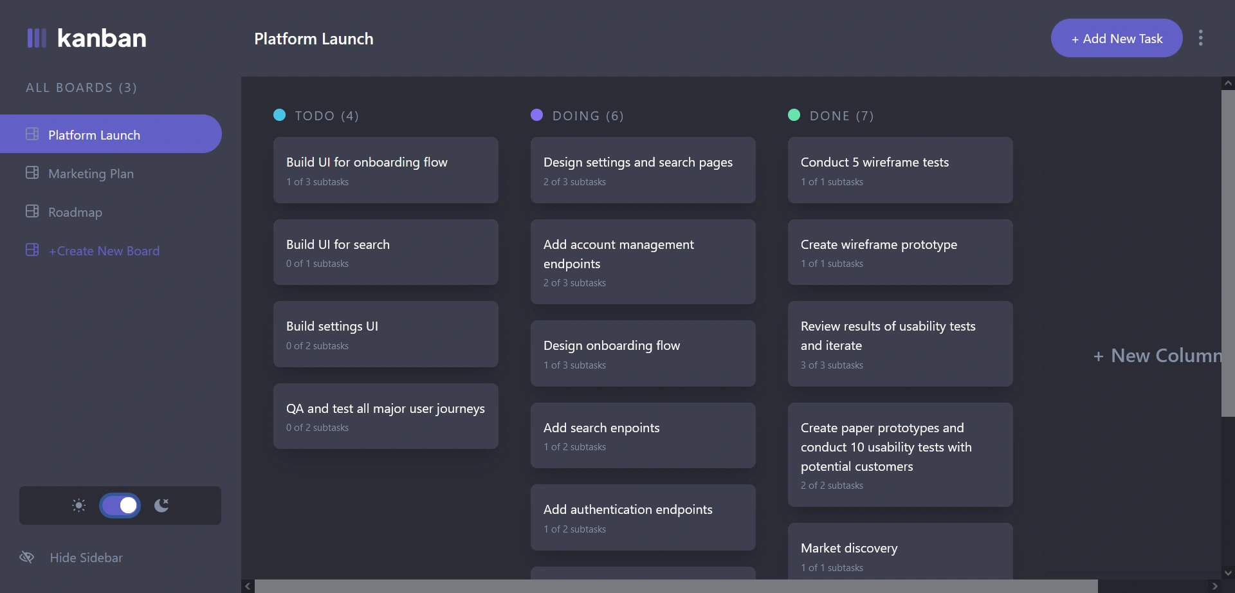Click the kanban logo icon
The image size is (1235, 593).
pos(37,37)
